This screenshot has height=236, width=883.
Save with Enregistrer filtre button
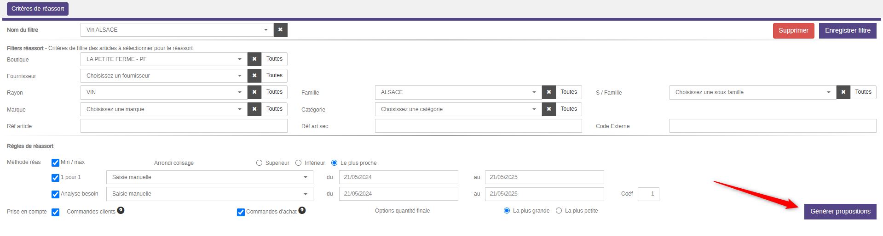point(847,31)
